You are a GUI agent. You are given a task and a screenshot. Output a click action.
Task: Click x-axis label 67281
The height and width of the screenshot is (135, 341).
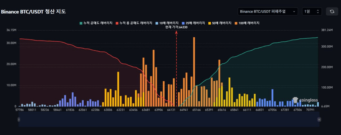[x=285, y=110]
